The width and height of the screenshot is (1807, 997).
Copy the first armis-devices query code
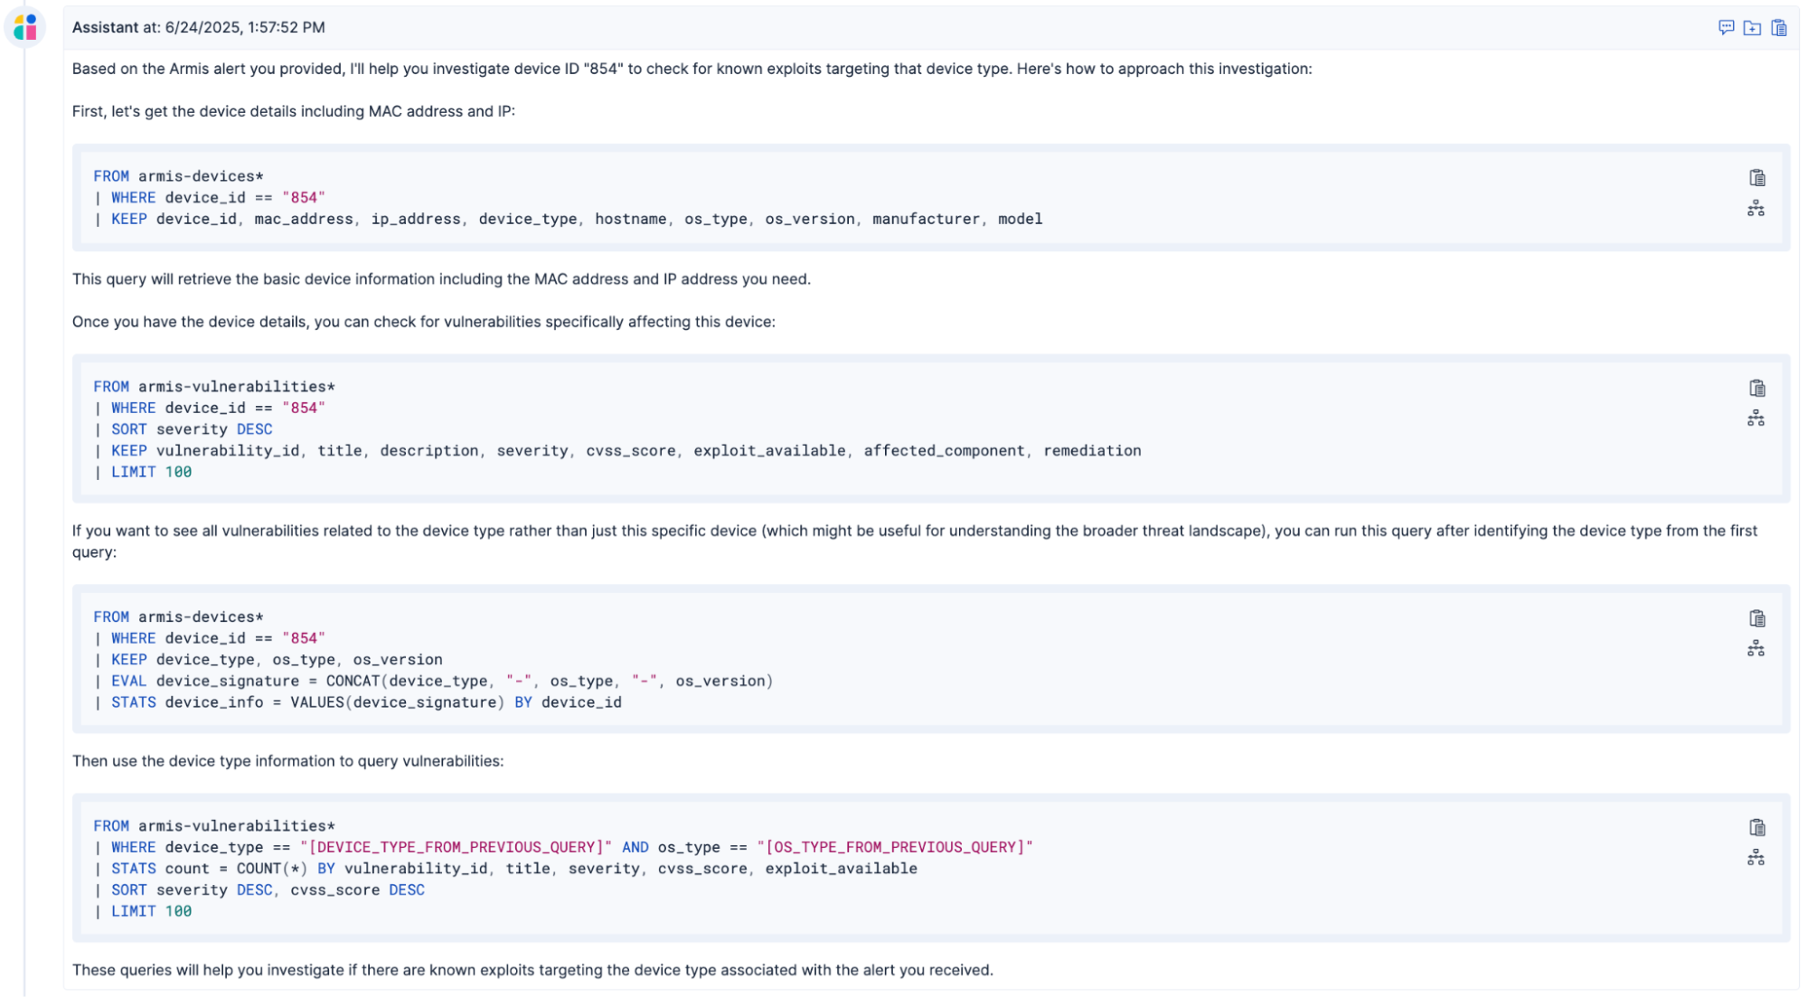point(1756,177)
